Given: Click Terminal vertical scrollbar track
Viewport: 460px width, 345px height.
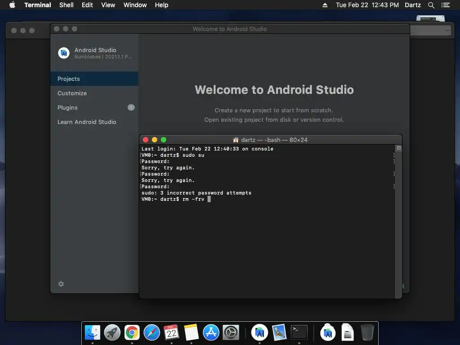Looking at the screenshot, I should 399,225.
